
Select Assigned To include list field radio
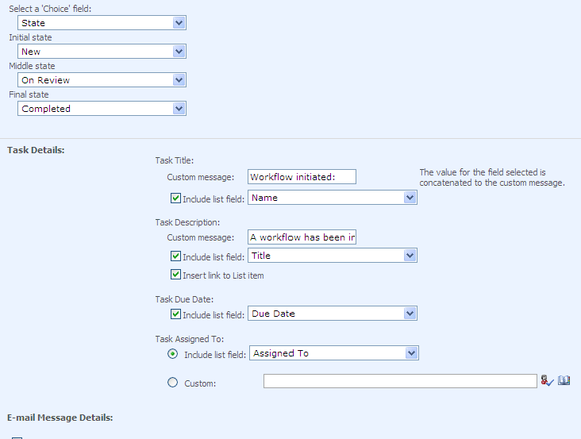173,353
